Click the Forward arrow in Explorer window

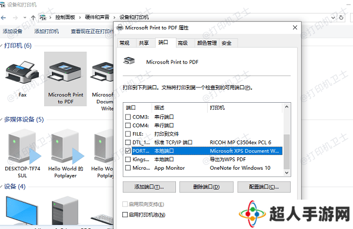click(x=15, y=18)
